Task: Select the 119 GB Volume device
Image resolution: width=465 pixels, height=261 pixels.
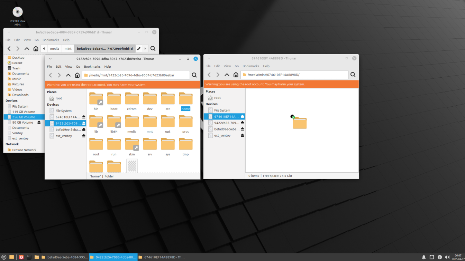Action: (24, 112)
